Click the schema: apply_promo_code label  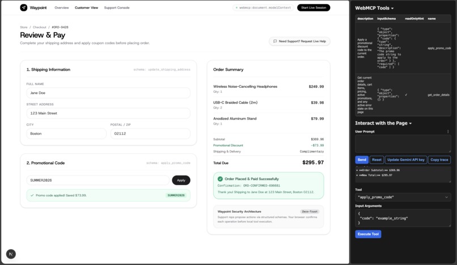tap(168, 163)
